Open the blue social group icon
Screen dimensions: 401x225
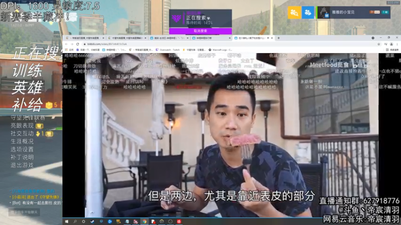308,12
